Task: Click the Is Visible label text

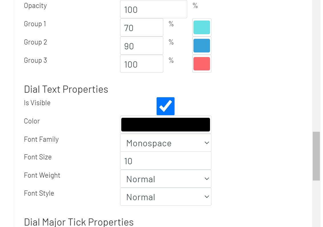Action: (x=37, y=103)
